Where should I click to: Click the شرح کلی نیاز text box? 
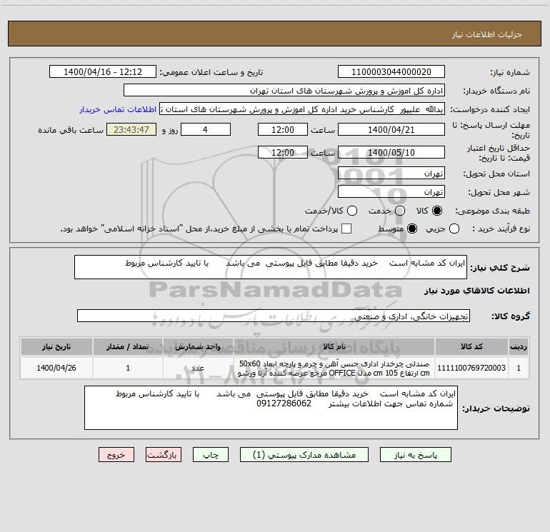tap(271, 267)
